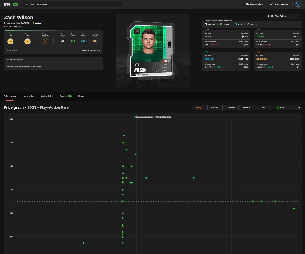Click the Season FPPG badge 9

(x=28, y=41)
